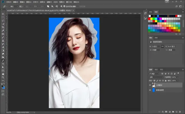Image resolution: width=185 pixels, height=114 pixels.
Task: Select the Move tool in toolbar
Action: point(3,14)
